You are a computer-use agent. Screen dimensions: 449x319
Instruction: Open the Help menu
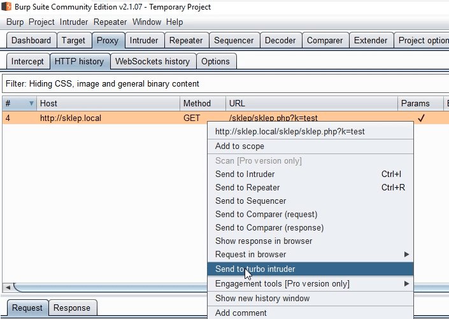[175, 22]
